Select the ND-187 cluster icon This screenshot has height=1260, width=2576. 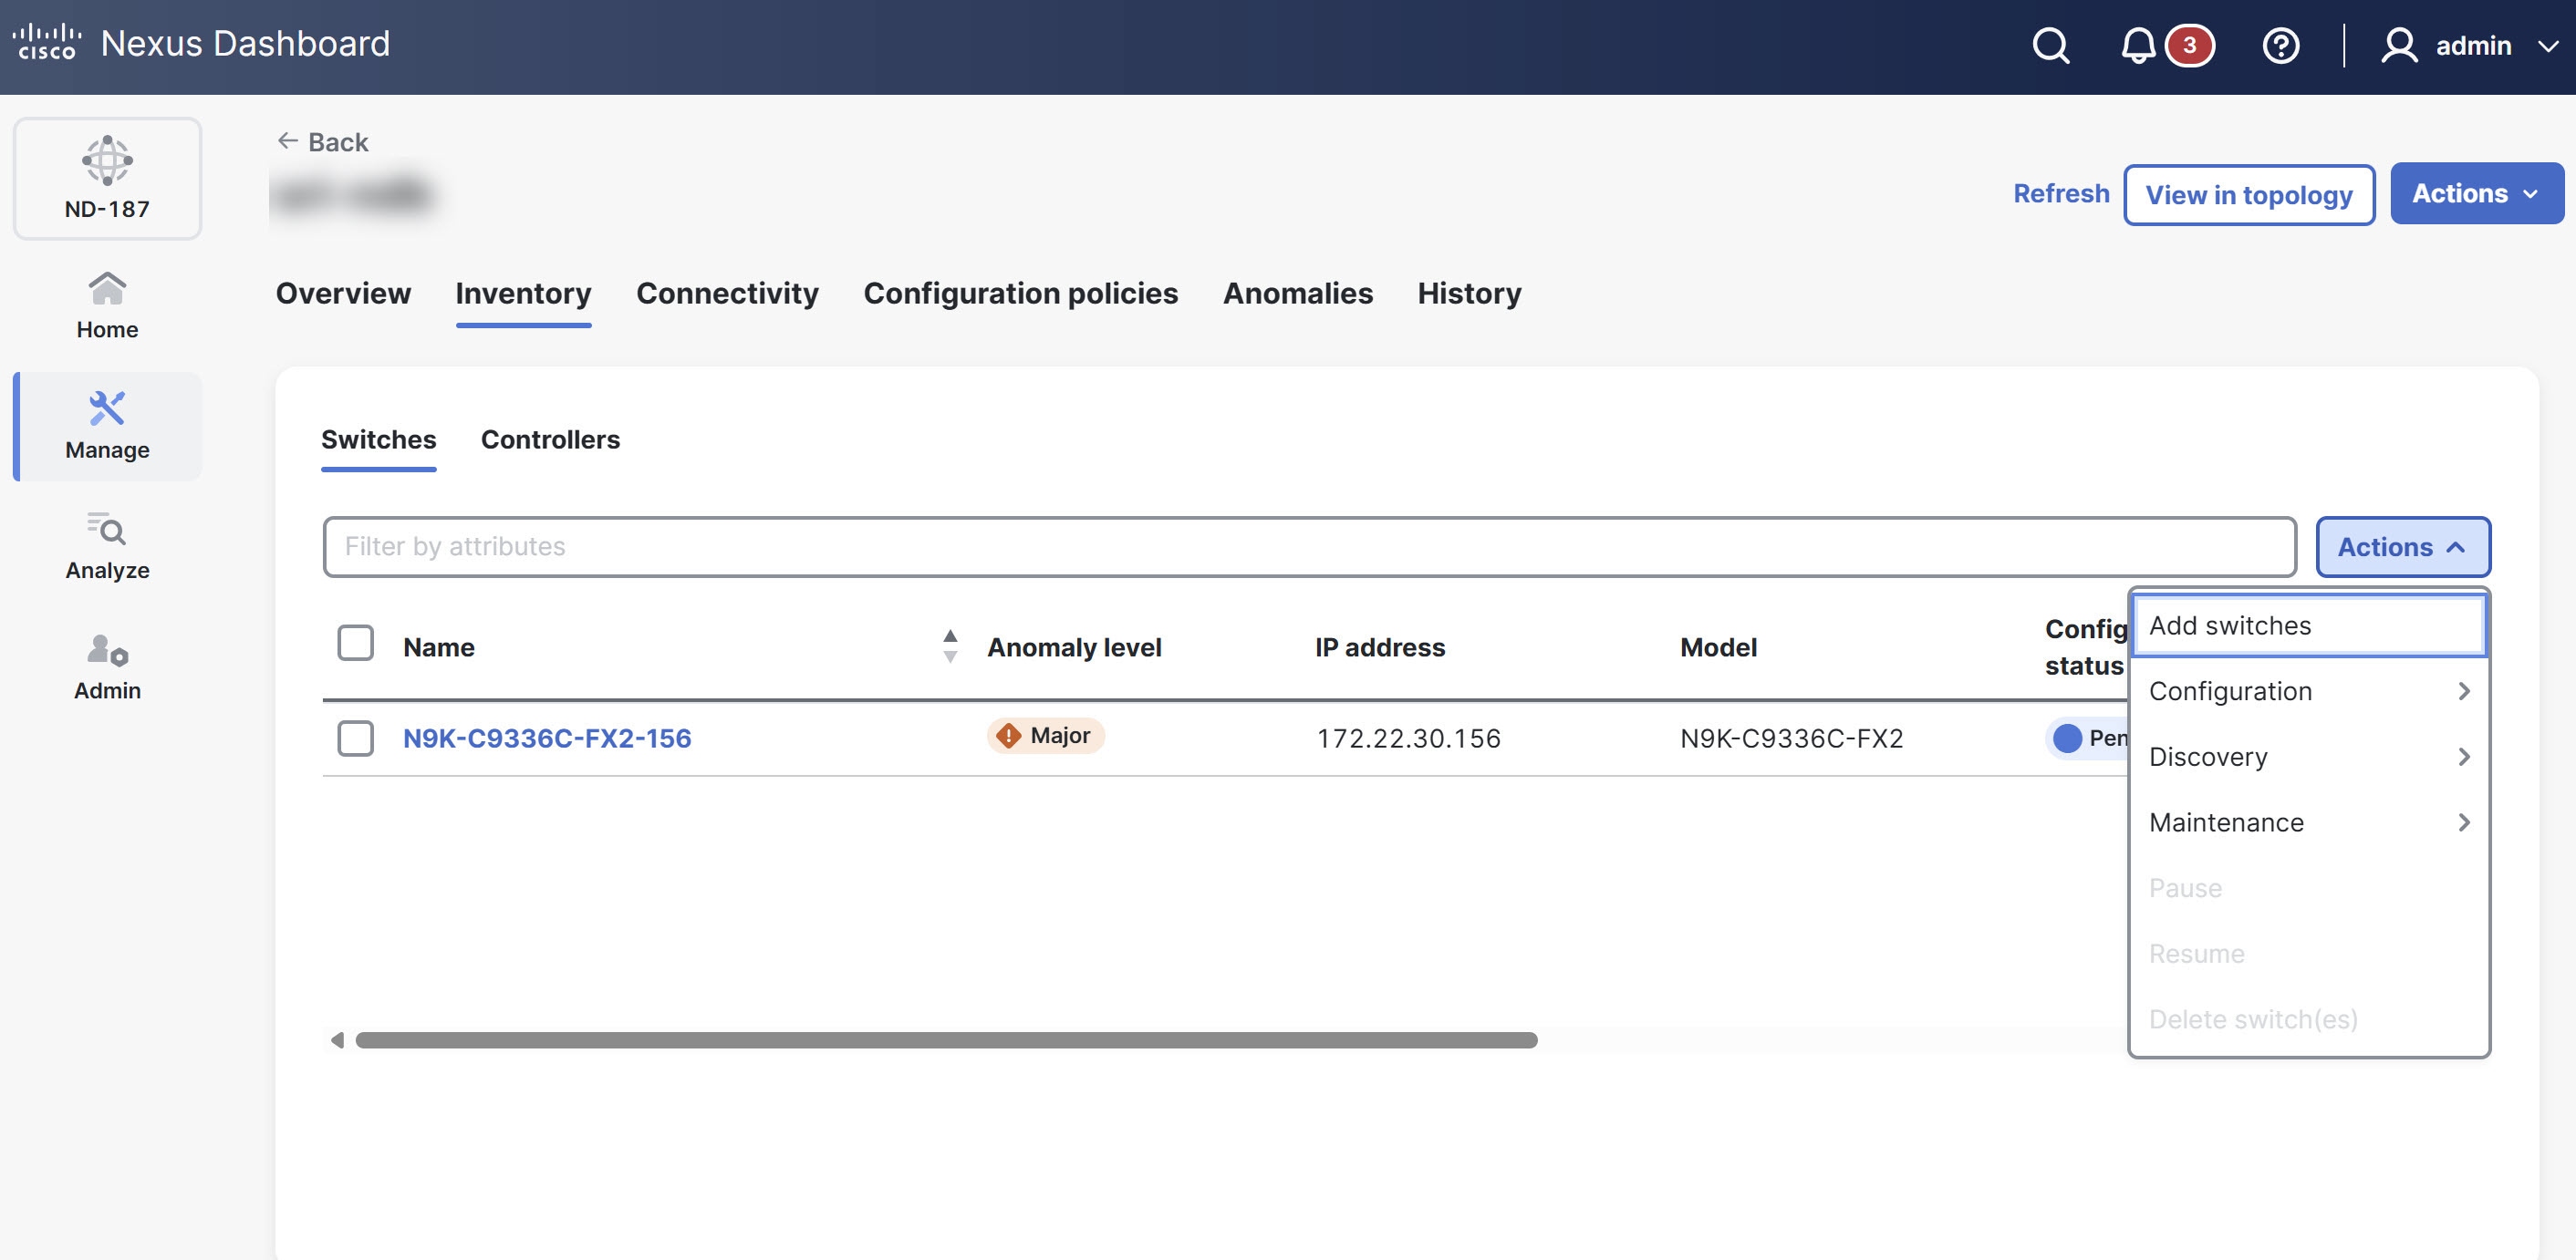tap(107, 178)
